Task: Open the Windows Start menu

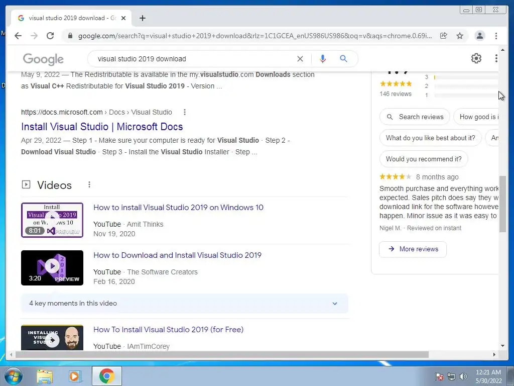Action: 13,376
